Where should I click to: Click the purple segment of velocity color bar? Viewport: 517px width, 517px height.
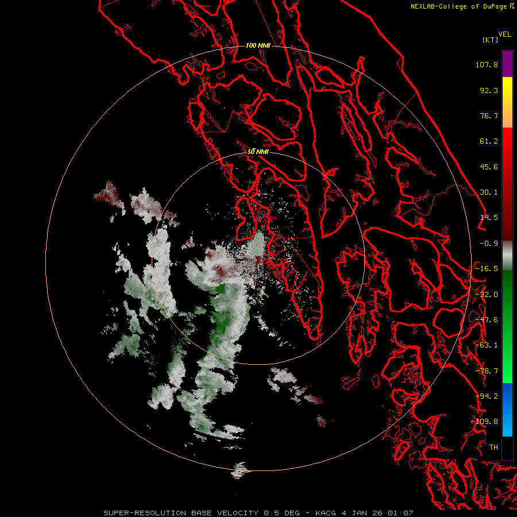point(507,64)
